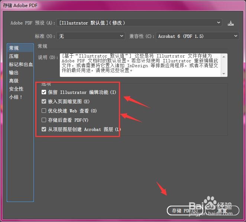The height and width of the screenshot is (222, 246).
Task: Open the 标准 standard dropdown
Action: 91,36
